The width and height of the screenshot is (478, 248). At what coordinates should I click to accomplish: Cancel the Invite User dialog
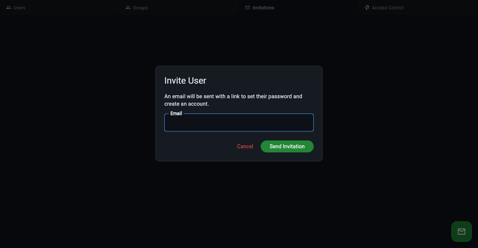(x=245, y=146)
